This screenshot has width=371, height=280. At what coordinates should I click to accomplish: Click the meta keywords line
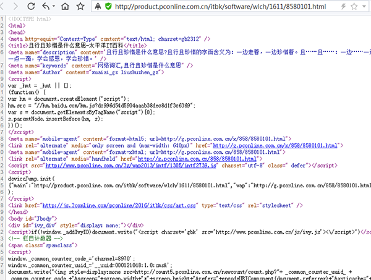tap(101, 66)
